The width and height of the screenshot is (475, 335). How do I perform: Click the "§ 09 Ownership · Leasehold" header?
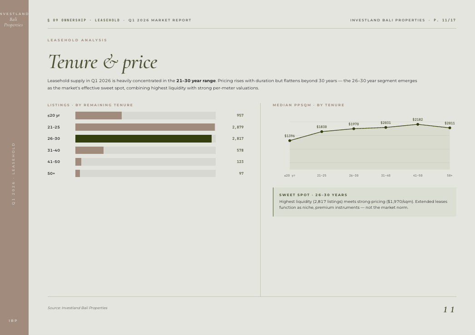pos(84,20)
